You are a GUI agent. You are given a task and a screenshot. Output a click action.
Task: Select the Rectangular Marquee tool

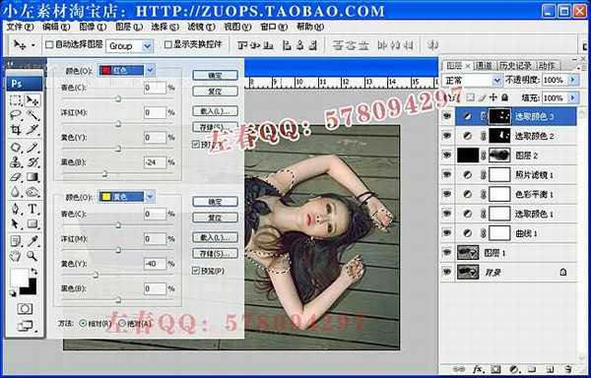(16, 100)
